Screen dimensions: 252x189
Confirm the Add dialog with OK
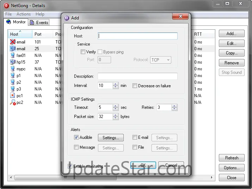click(143, 165)
